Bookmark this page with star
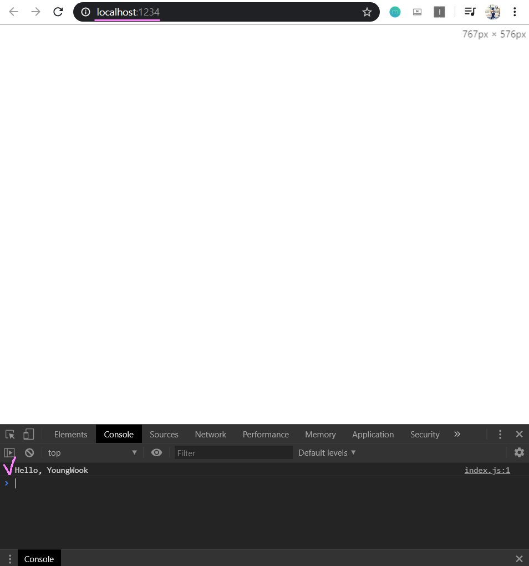The width and height of the screenshot is (529, 566). click(x=367, y=12)
